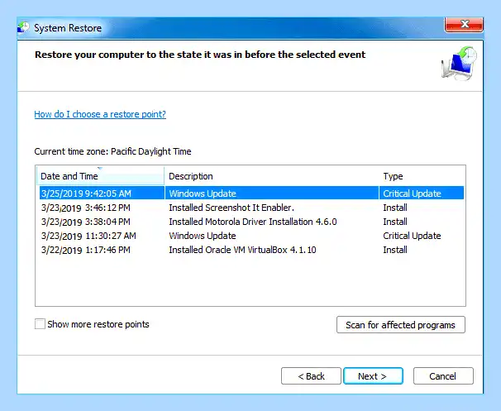Click the System Restore computer clock graphic

click(x=459, y=63)
